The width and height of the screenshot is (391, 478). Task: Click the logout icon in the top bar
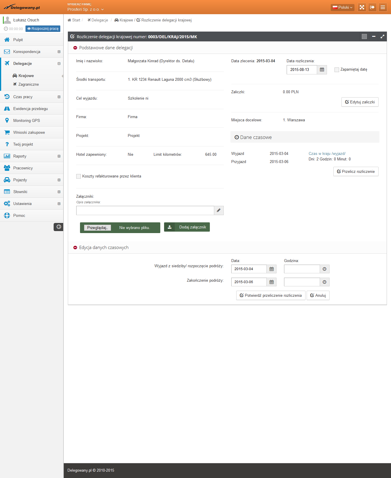point(372,7)
